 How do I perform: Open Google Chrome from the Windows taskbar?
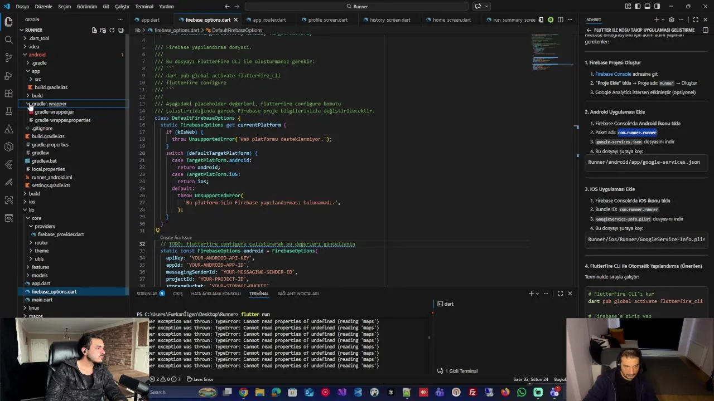[x=244, y=392]
